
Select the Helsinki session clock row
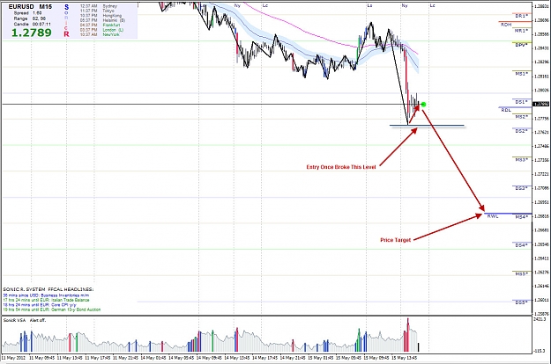point(102,20)
